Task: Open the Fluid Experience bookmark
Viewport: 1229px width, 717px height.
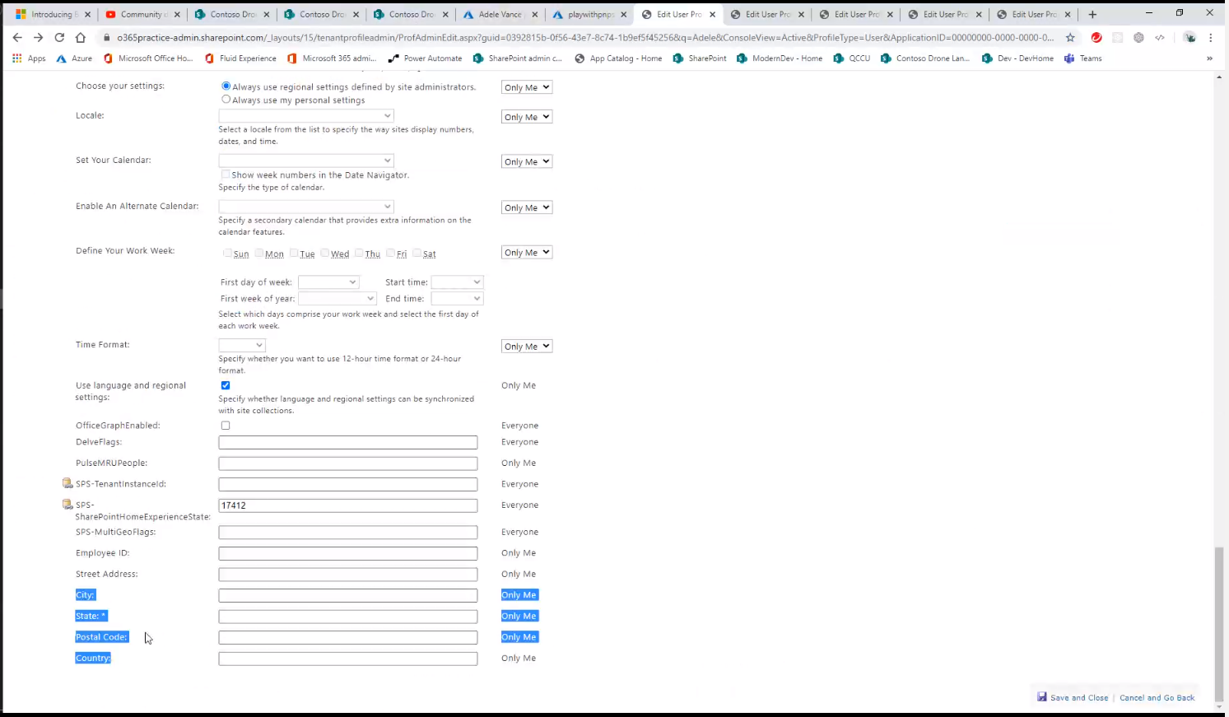Action: (248, 58)
